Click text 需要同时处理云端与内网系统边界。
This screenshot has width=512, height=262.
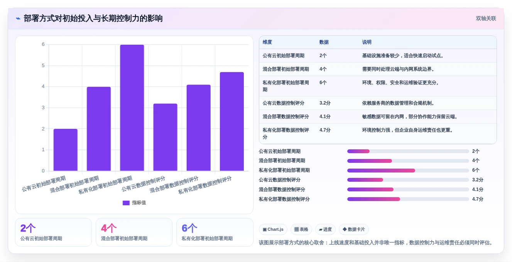(x=399, y=69)
